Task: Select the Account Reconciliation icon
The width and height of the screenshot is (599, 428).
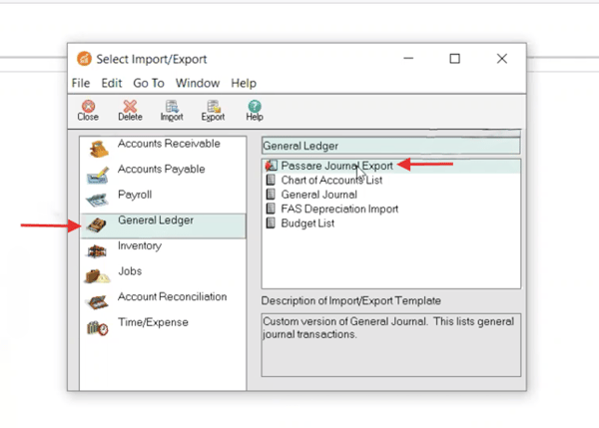Action: [x=98, y=302]
